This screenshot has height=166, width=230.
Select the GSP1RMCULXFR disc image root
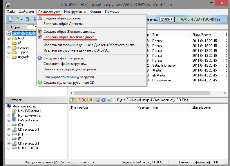point(24,34)
